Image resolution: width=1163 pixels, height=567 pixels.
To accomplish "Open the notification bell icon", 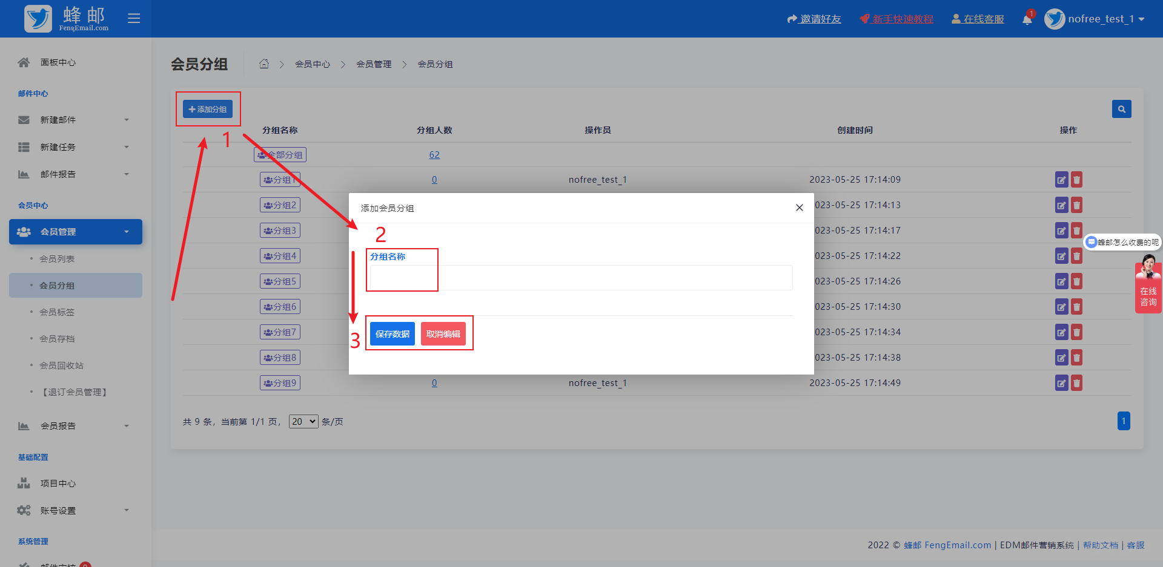I will (x=1027, y=19).
